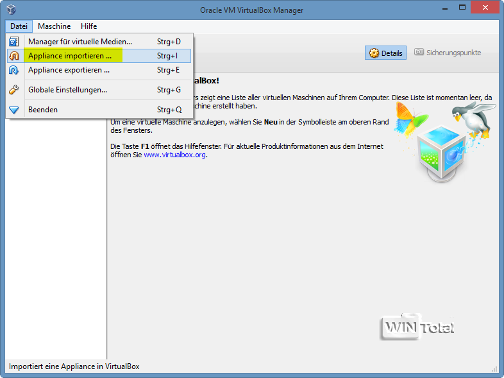Open the Maschine menu
This screenshot has height=378, width=504.
coord(55,26)
